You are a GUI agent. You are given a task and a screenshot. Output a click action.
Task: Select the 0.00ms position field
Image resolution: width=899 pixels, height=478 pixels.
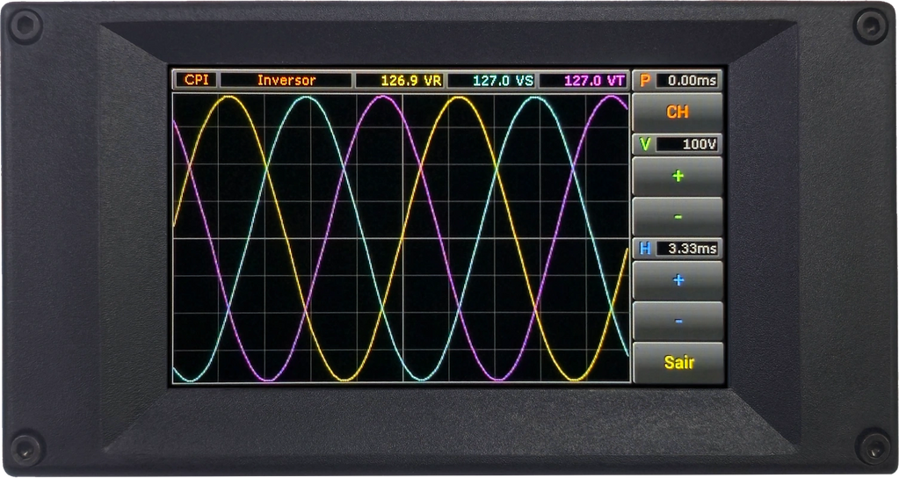pos(689,80)
